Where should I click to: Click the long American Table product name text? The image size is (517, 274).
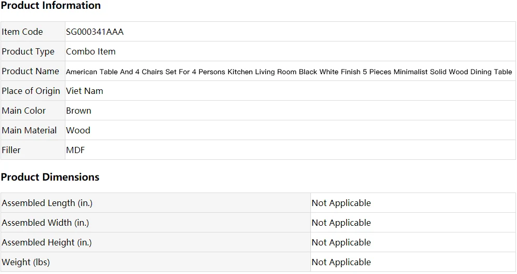[x=289, y=72]
